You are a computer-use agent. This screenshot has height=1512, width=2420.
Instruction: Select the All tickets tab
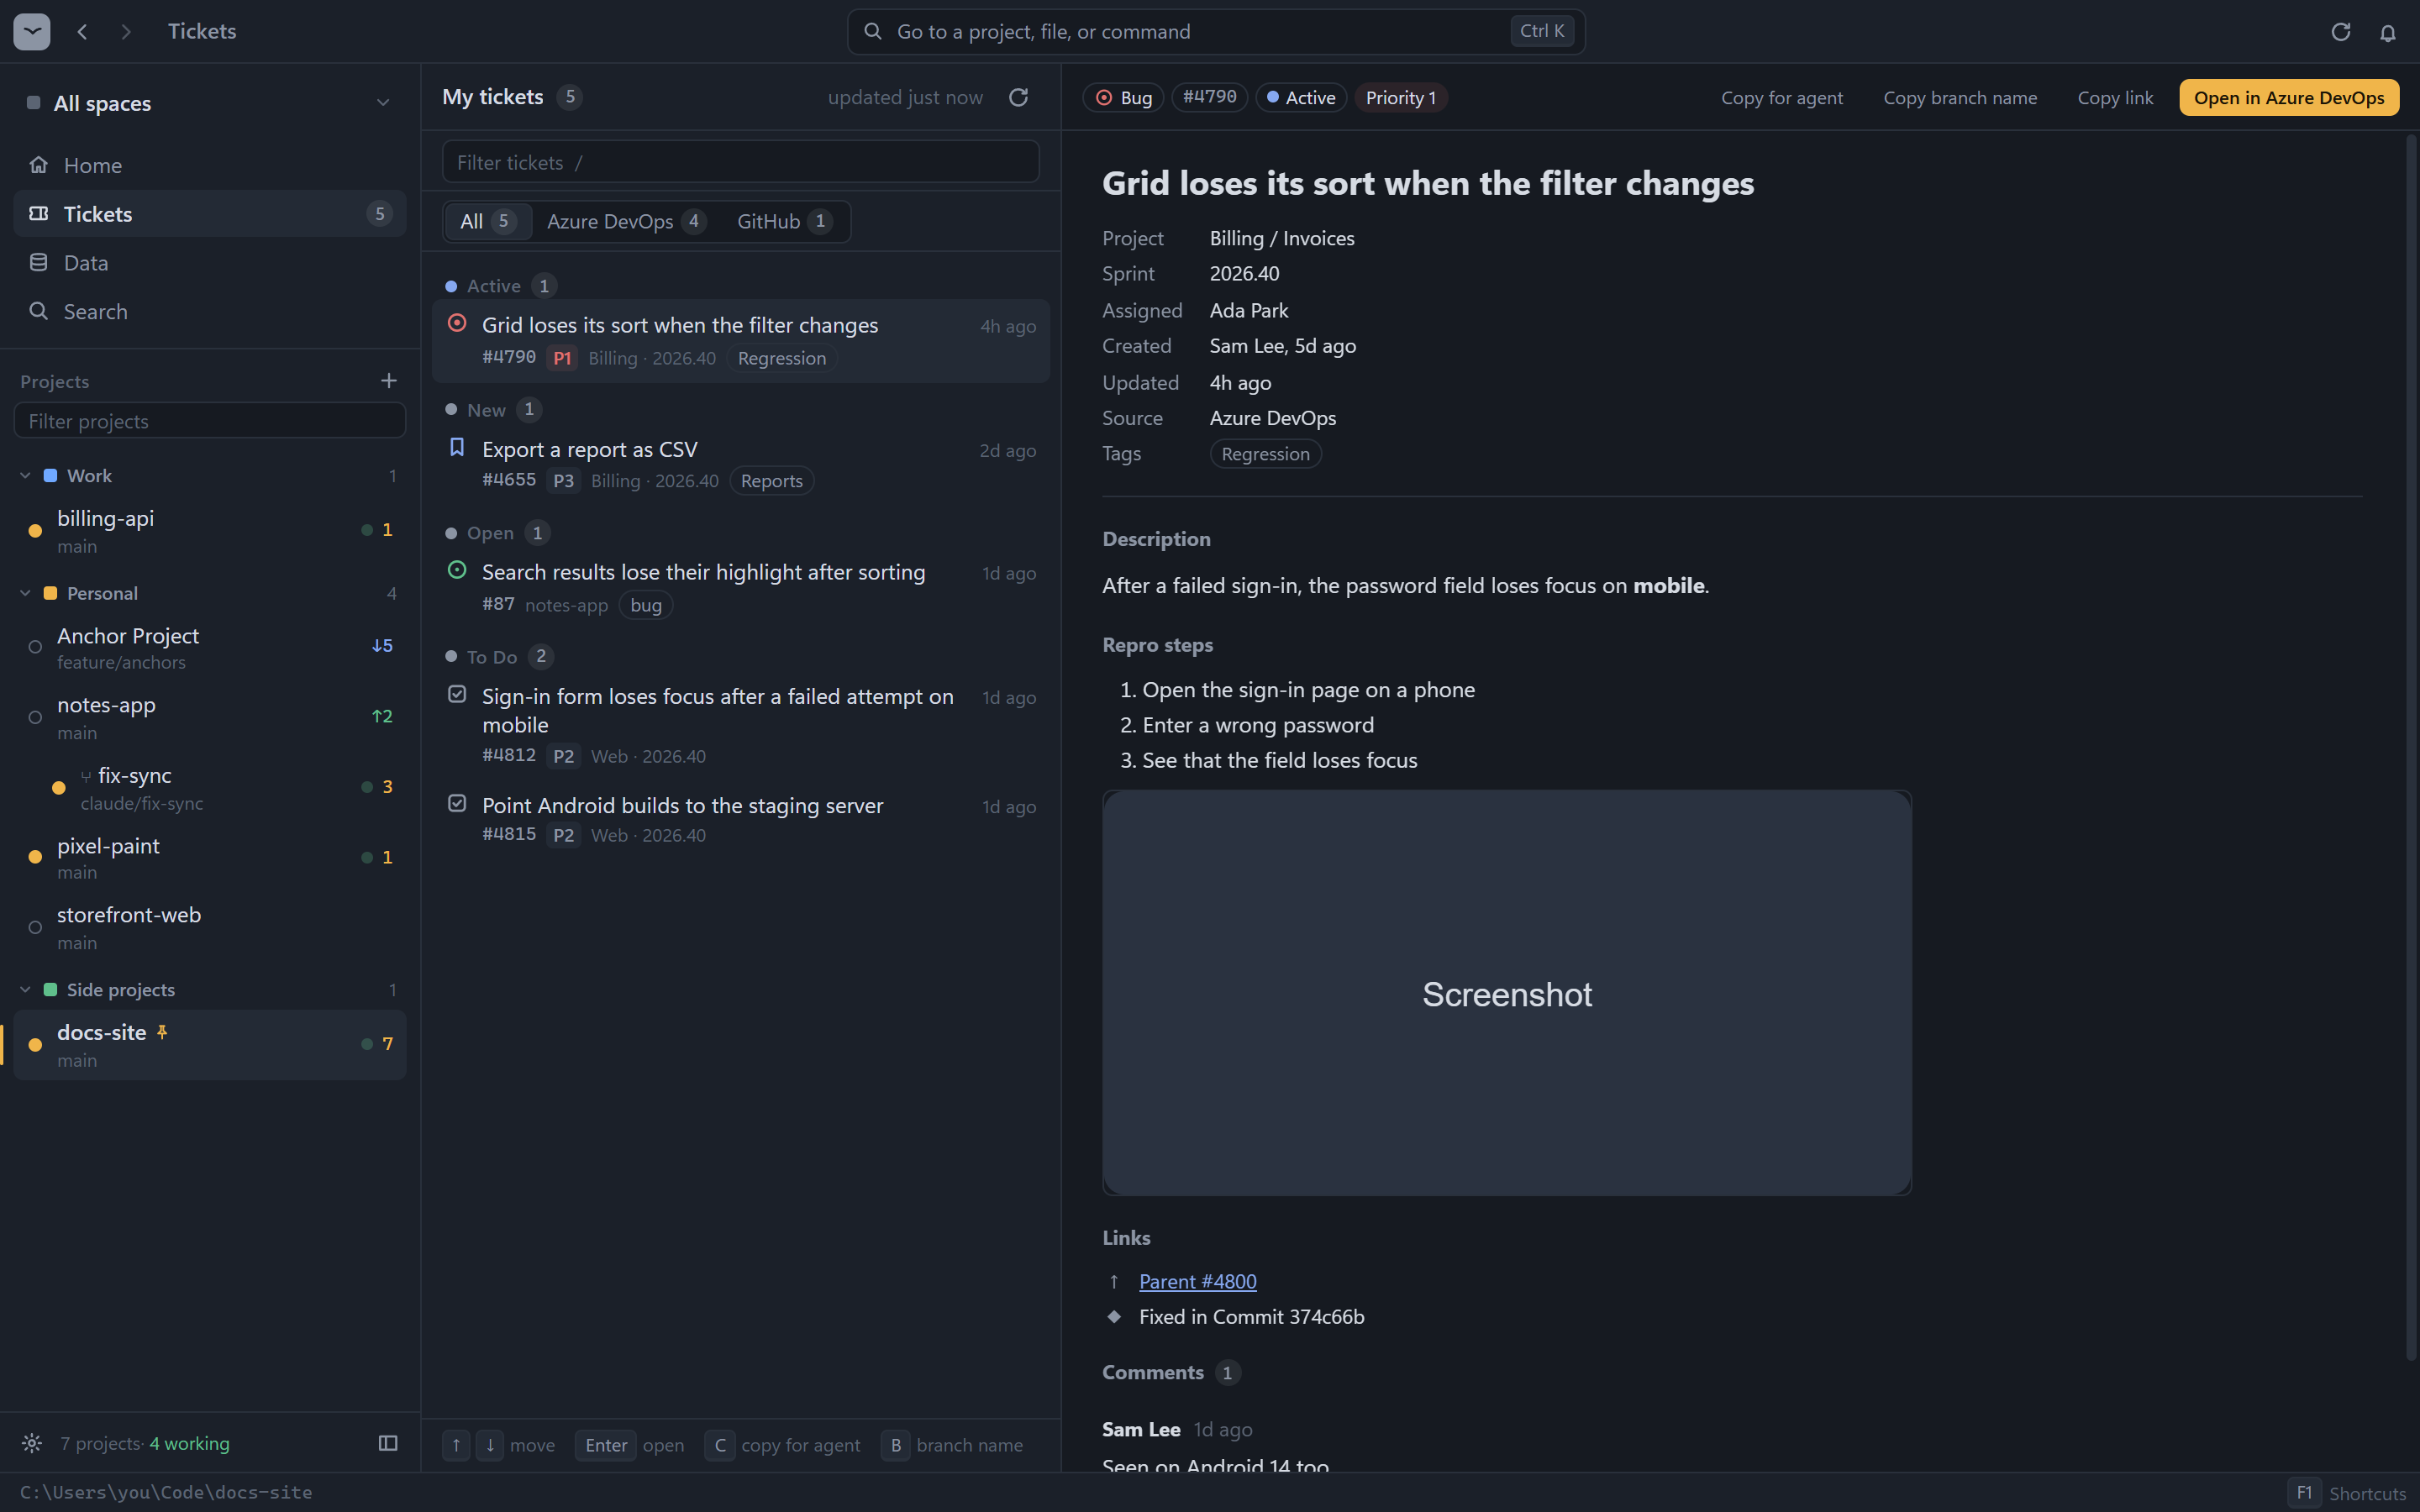(488, 221)
